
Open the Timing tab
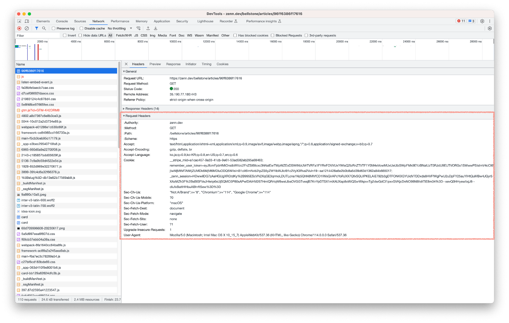tap(207, 64)
